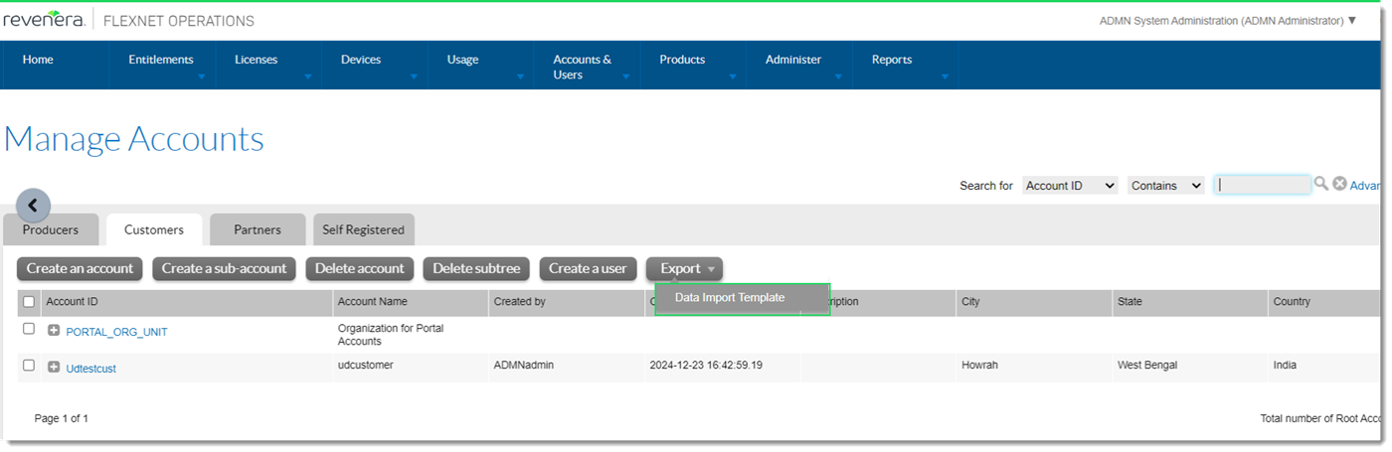Click the round back arrow button
1392x452 pixels.
[33, 206]
